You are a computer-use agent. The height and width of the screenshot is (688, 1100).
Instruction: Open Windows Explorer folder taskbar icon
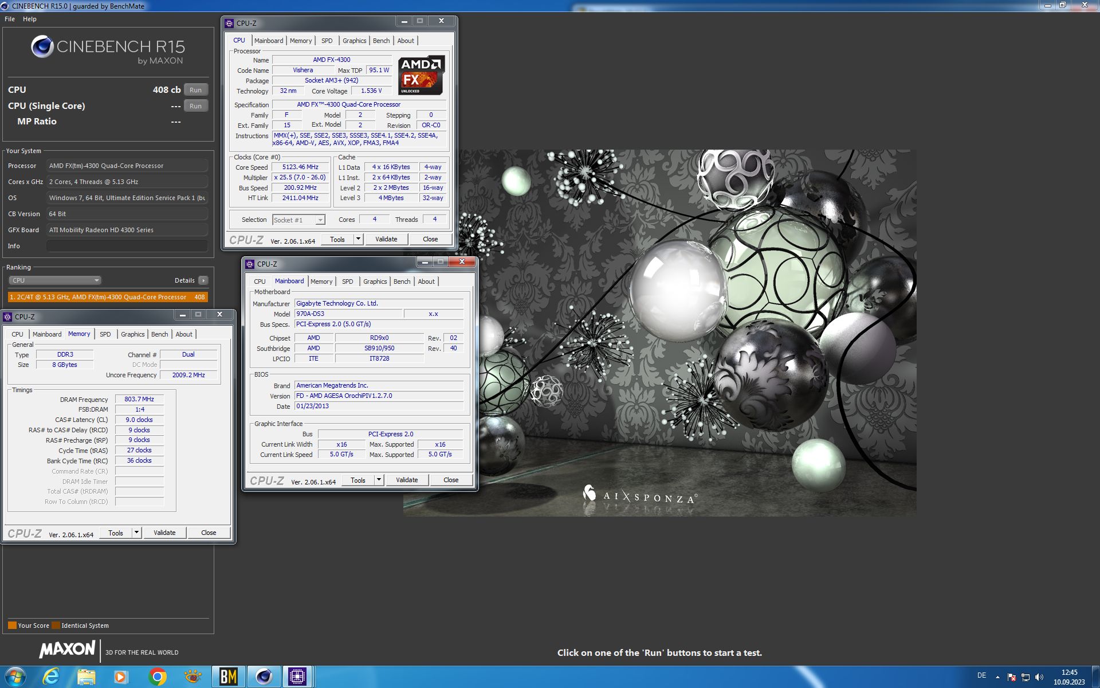coord(87,677)
